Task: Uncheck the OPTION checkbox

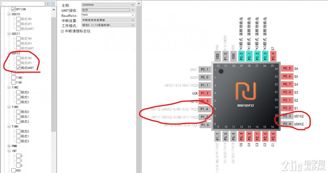Action: click(13, 9)
